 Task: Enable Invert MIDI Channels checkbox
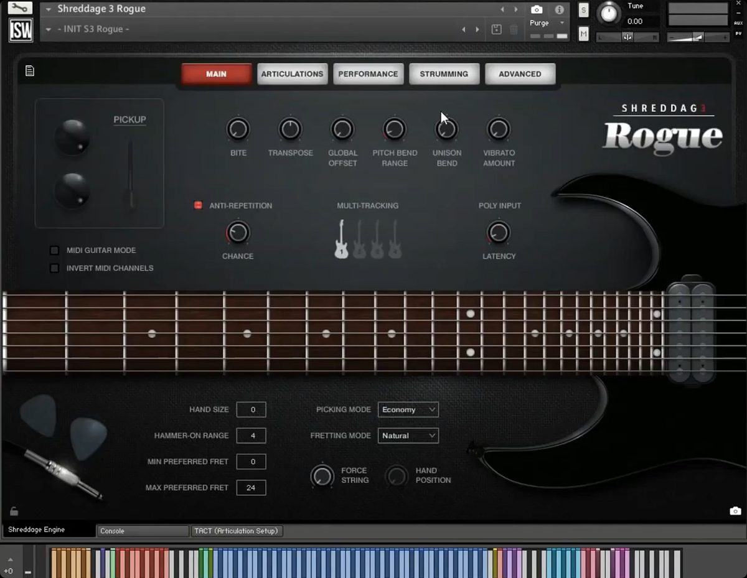pos(55,268)
